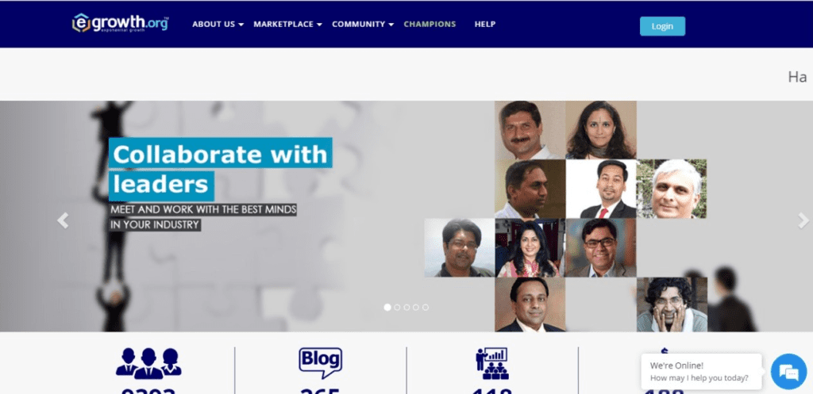Viewport: 813px width, 394px height.
Task: Select the middle carousel indicator dot
Action: pos(406,307)
